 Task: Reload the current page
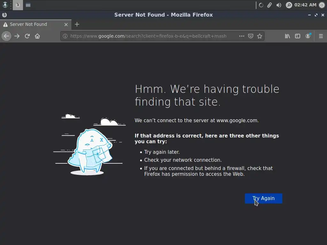[27, 36]
